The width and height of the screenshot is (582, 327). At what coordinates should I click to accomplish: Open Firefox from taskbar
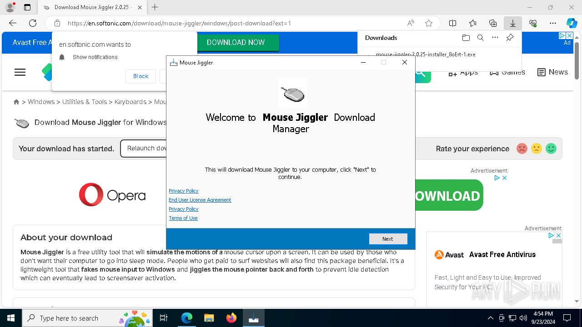231,318
